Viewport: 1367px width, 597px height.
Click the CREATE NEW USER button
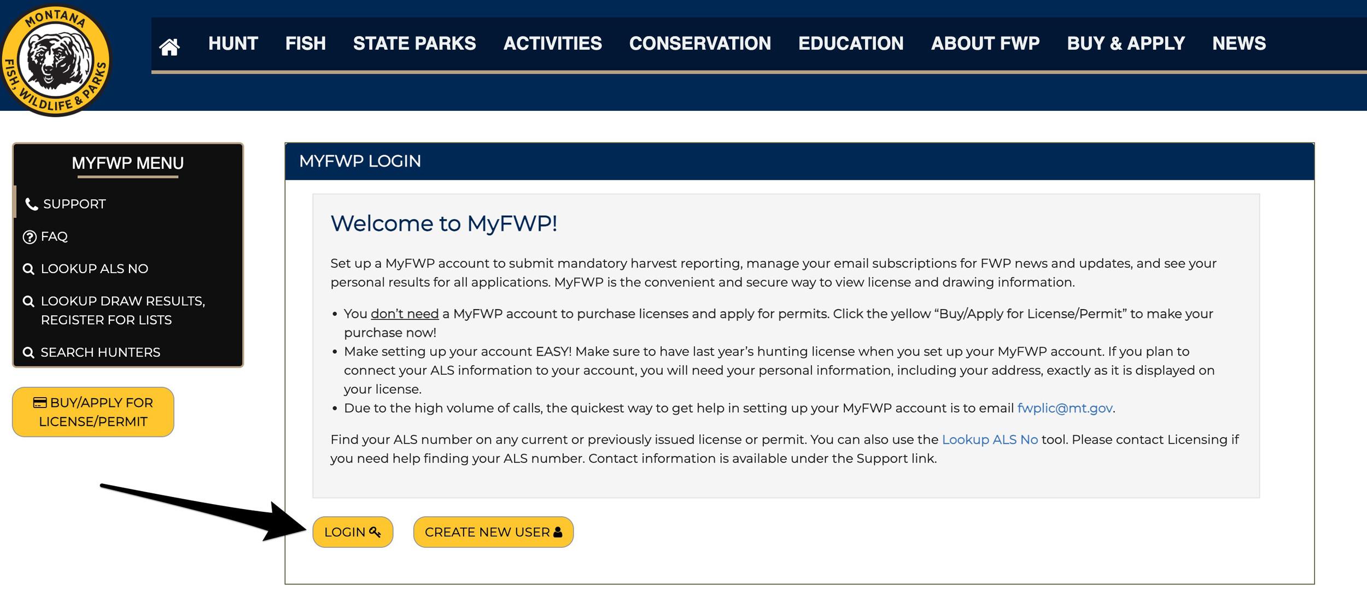[x=492, y=531]
